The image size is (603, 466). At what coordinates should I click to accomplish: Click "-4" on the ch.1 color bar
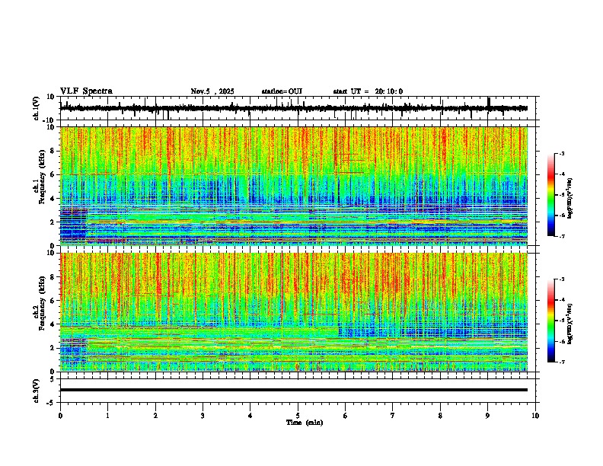(561, 174)
